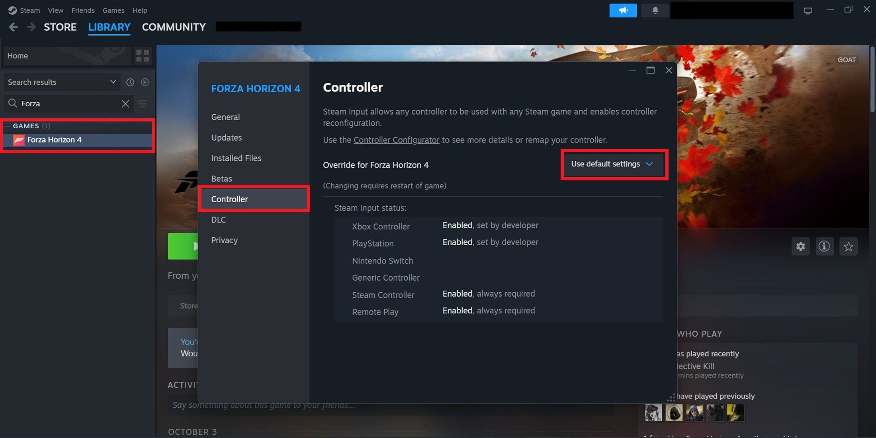Expand the search results filter dropdown
The height and width of the screenshot is (438, 876).
[111, 82]
